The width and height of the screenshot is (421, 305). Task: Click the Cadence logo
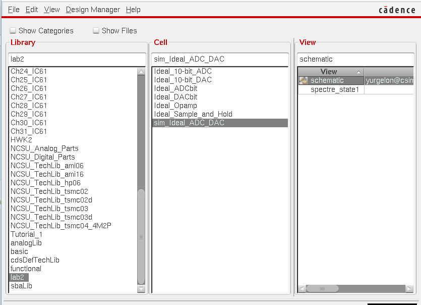click(397, 10)
